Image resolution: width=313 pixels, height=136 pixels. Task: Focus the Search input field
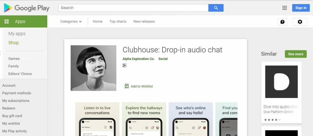[x=133, y=8]
